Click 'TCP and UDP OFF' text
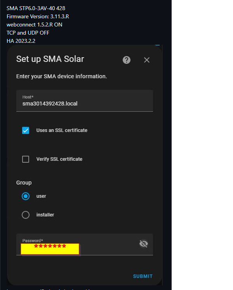The image size is (233, 290). coord(28,33)
